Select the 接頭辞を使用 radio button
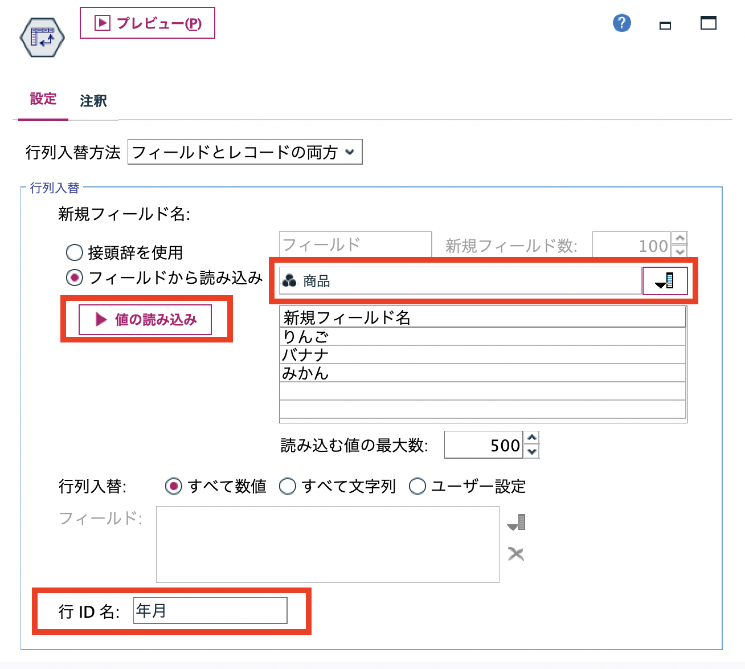Viewport: 745px width, 669px height. point(74,252)
